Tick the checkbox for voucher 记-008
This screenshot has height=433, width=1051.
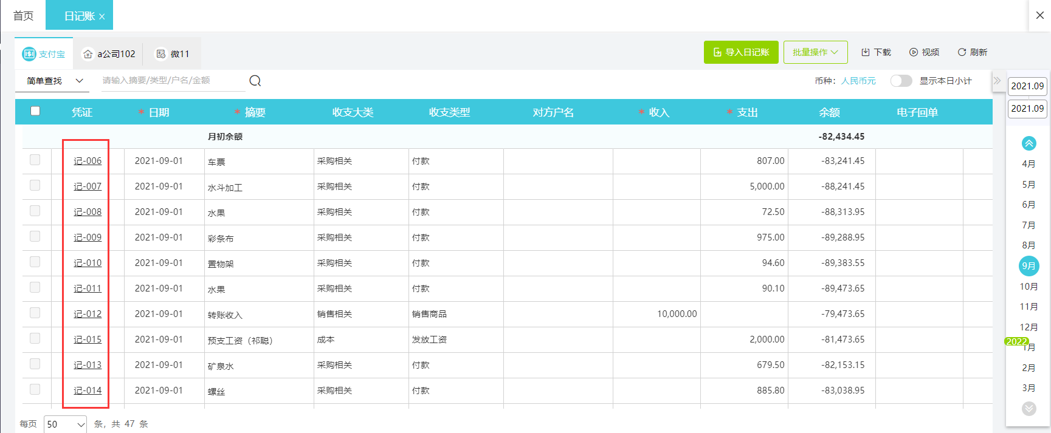(x=35, y=211)
